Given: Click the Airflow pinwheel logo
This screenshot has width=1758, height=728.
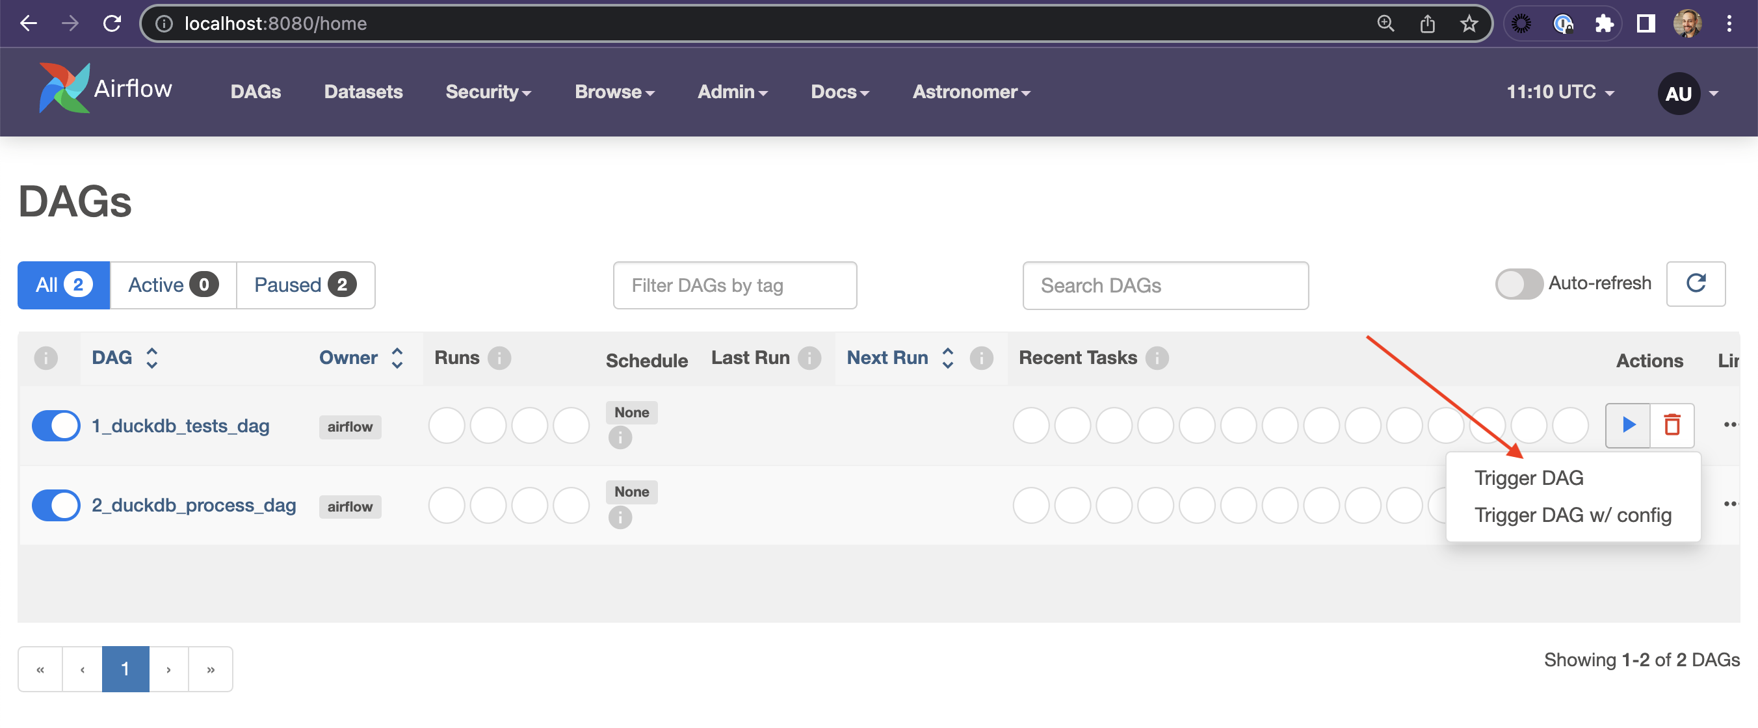Looking at the screenshot, I should coord(64,88).
